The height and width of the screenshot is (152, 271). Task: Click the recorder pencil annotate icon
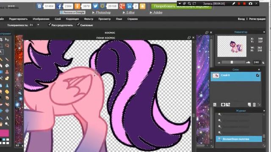[x=234, y=3]
